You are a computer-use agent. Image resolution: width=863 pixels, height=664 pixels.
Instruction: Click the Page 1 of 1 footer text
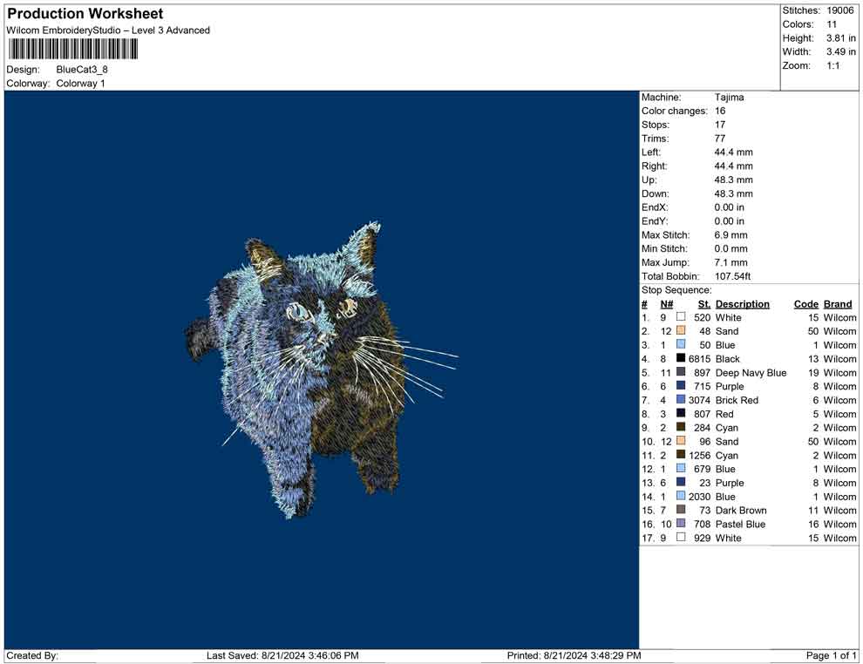pos(832,655)
